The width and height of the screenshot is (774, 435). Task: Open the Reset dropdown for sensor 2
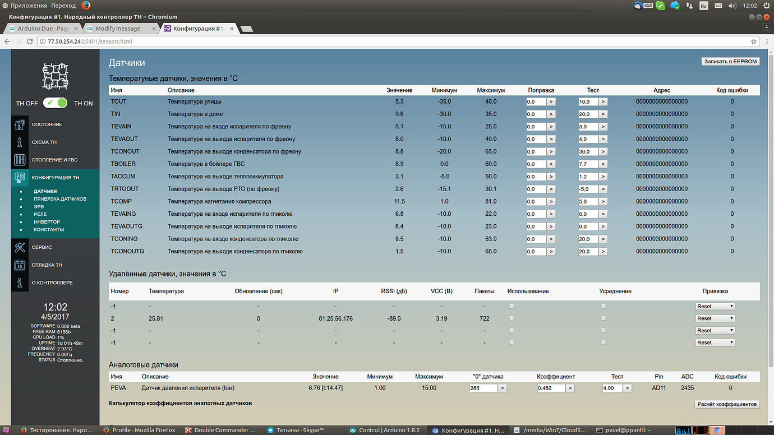tap(715, 318)
